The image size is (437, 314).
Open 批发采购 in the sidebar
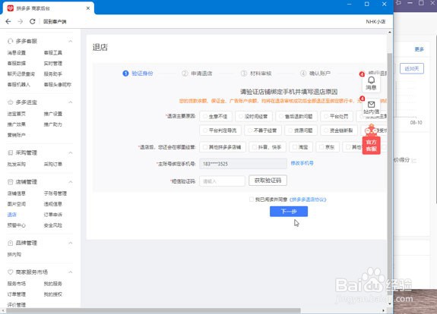[x=17, y=164]
